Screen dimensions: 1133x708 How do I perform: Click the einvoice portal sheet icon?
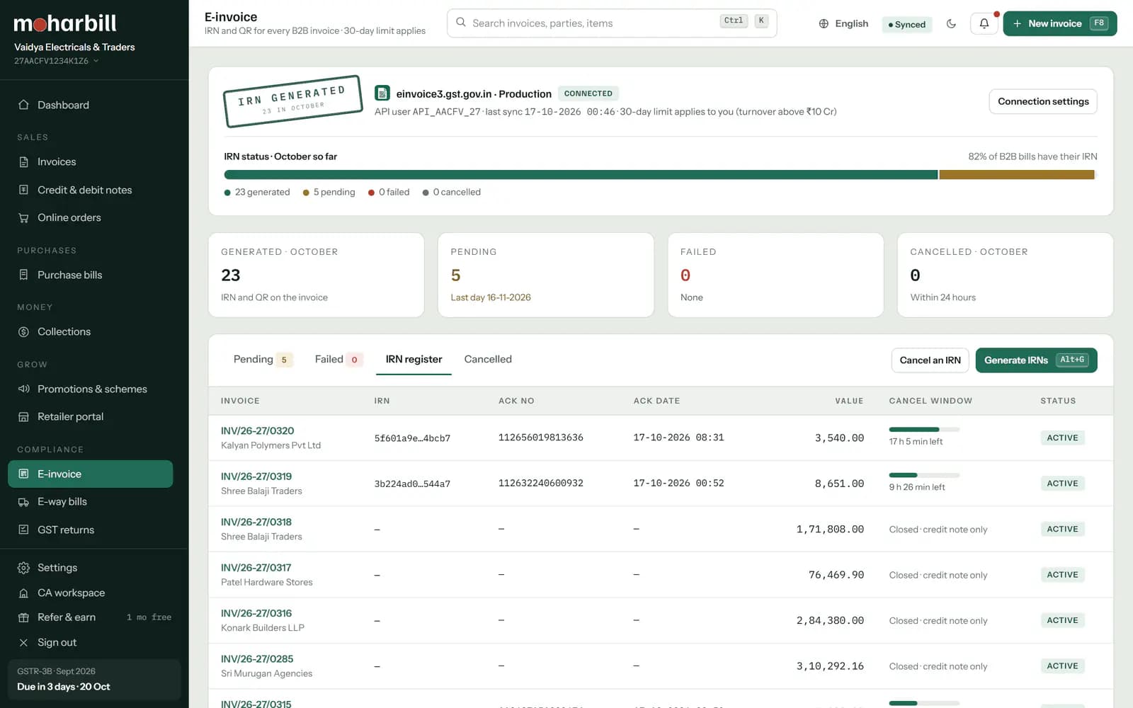(382, 93)
